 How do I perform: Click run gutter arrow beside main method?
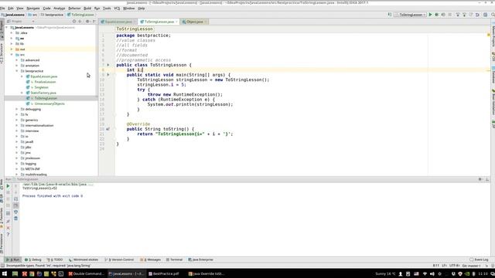[108, 75]
